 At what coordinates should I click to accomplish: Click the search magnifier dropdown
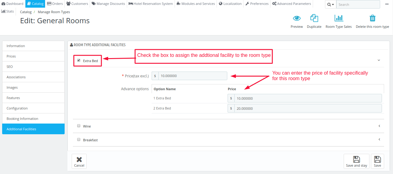331,5
